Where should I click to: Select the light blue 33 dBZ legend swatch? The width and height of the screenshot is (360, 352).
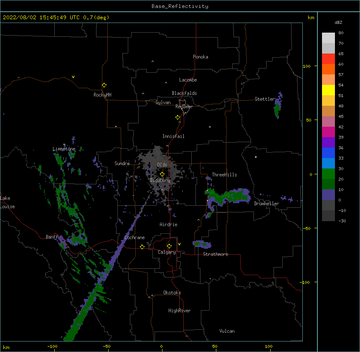328,163
